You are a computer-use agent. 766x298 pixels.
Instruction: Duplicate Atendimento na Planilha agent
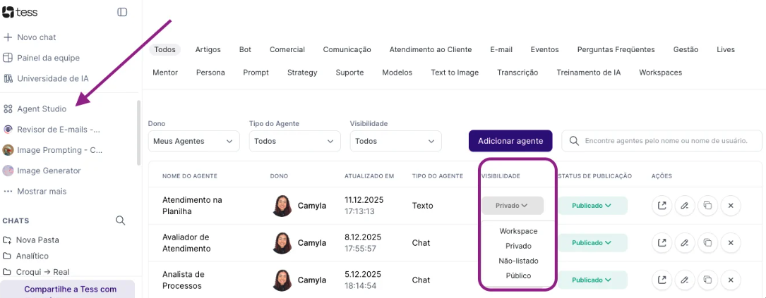pos(707,205)
